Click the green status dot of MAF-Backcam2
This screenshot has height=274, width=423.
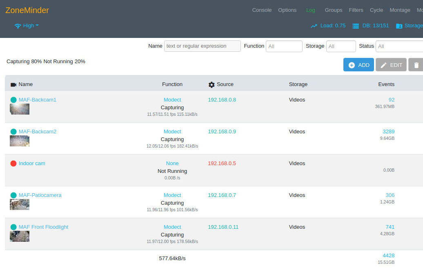click(x=13, y=131)
